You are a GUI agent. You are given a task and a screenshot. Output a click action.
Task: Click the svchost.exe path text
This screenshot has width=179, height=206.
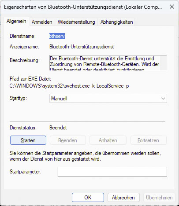click(69, 86)
